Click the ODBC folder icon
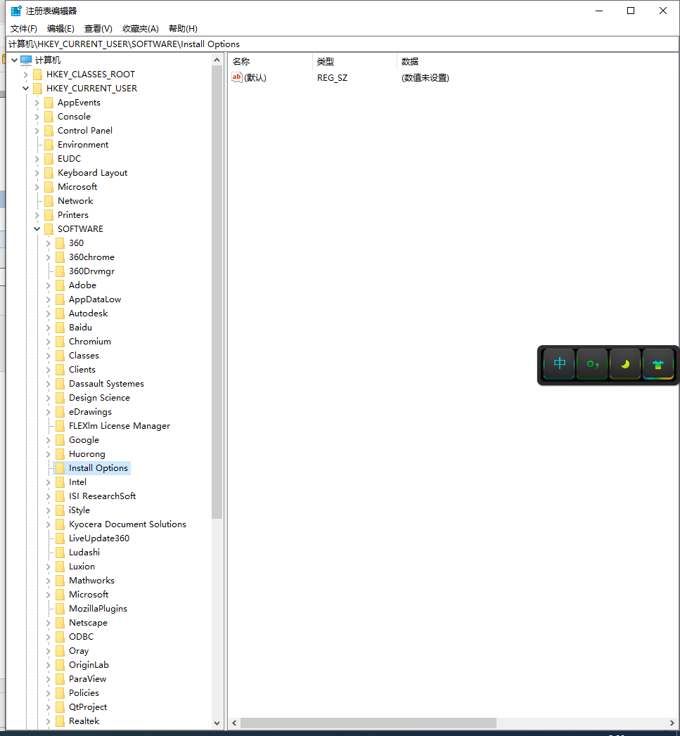 60,637
